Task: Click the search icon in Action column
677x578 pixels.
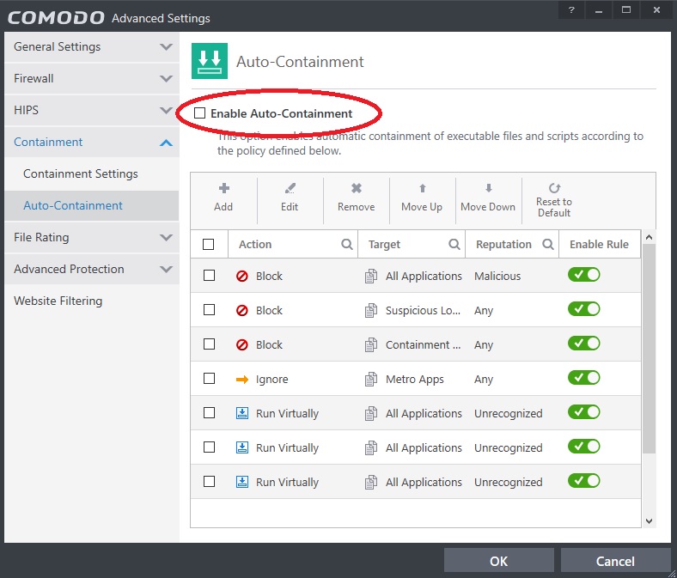Action: [x=347, y=245]
